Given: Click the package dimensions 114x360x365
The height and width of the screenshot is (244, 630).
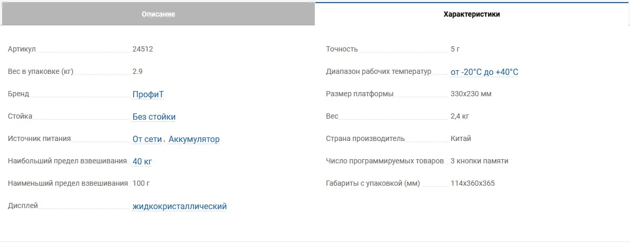Looking at the screenshot, I should click(472, 183).
